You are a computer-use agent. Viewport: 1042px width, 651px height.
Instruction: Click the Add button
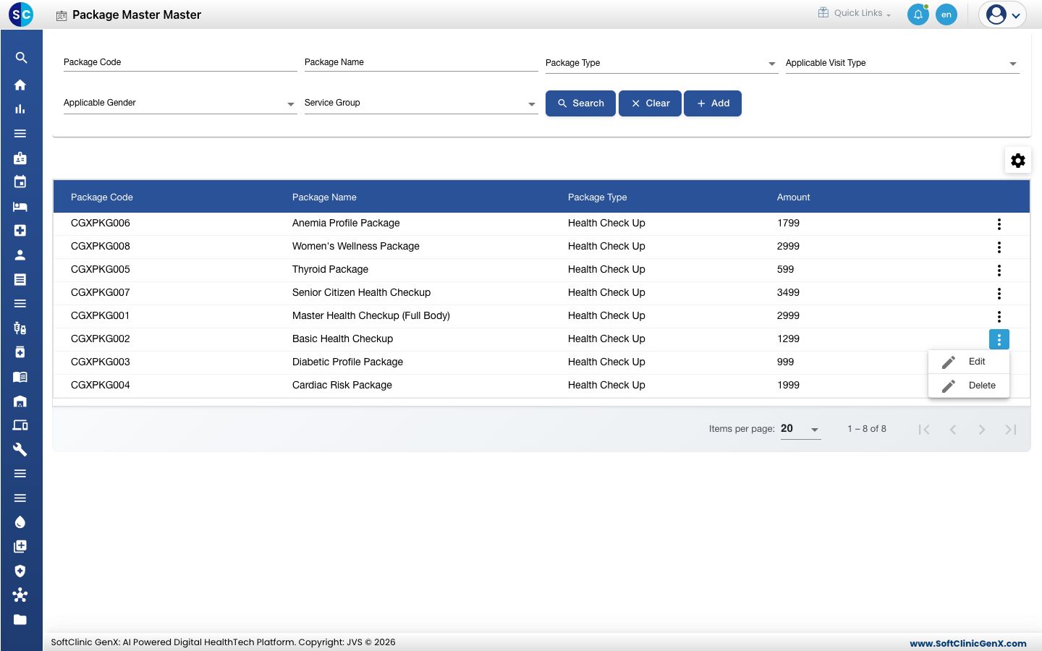pyautogui.click(x=713, y=103)
